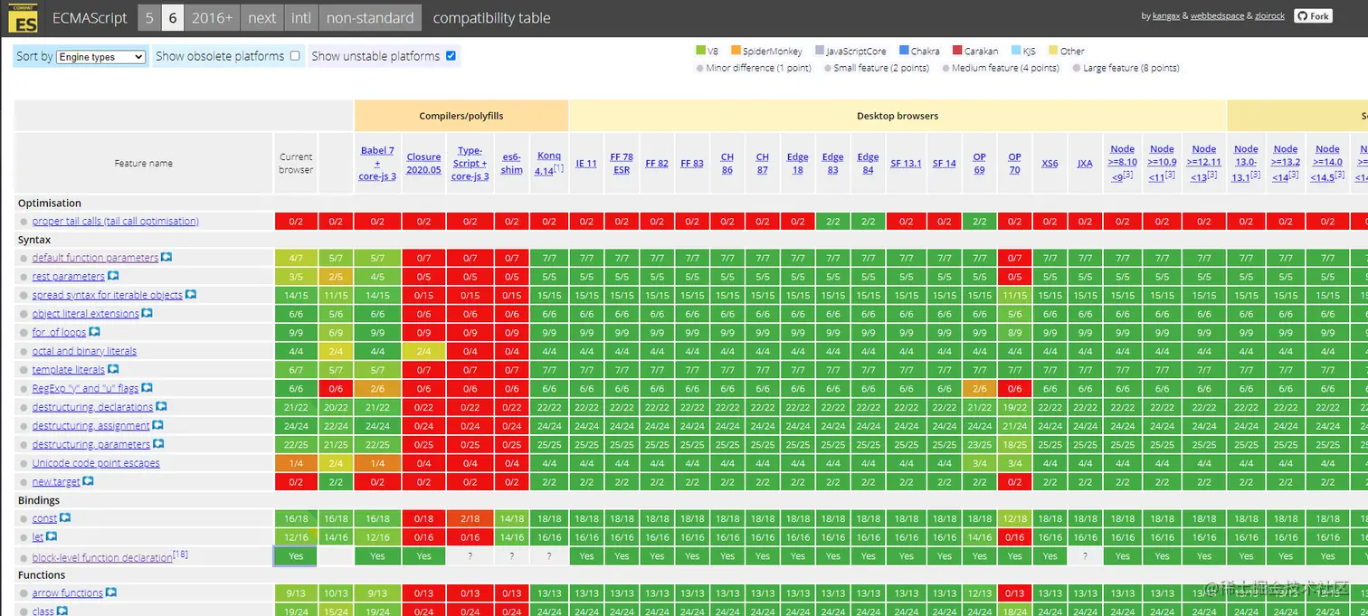
Task: Click the Carakan red legend swatch
Action: tap(957, 51)
